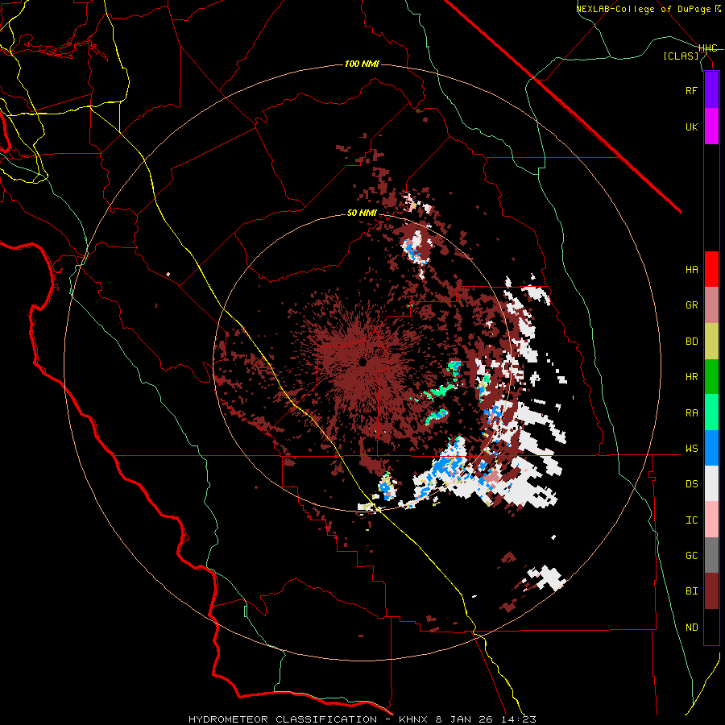Click the 'GC' legend label
725x725 pixels.
691,556
